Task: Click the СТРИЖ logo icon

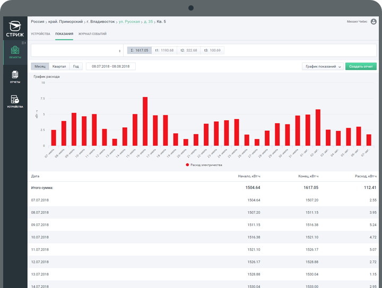Action: [x=14, y=26]
